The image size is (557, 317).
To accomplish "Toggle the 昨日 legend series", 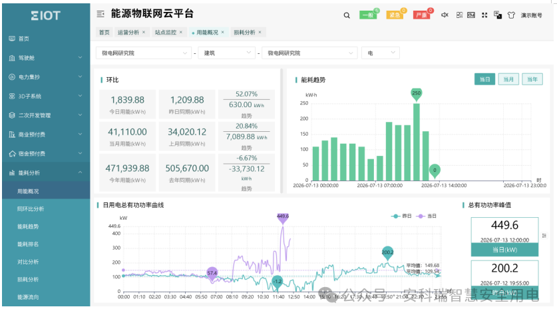I will (401, 216).
